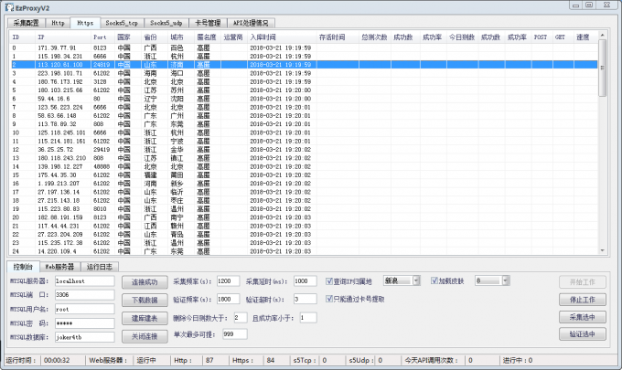
Task: Toggle the 查询IP归属地 checkbox
Action: (329, 281)
